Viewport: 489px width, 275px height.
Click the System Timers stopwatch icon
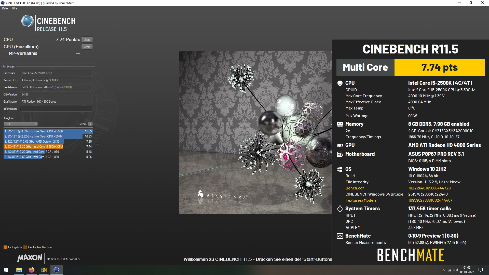(340, 209)
